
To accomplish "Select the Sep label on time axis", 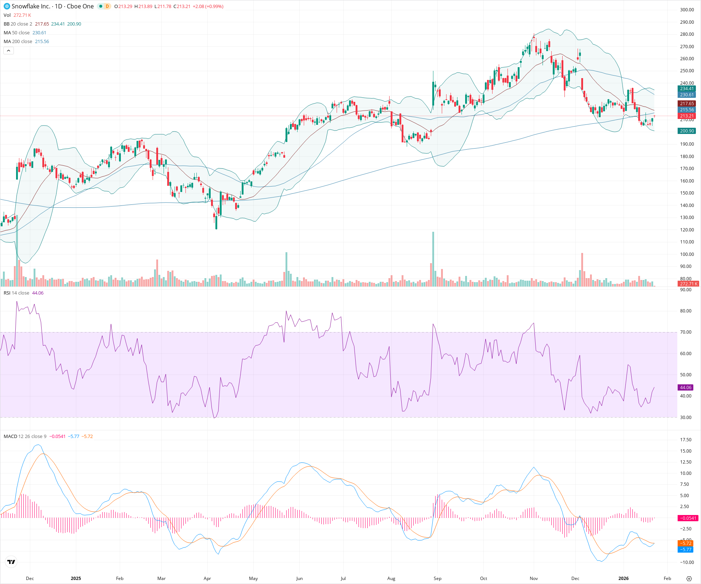I will tap(437, 579).
